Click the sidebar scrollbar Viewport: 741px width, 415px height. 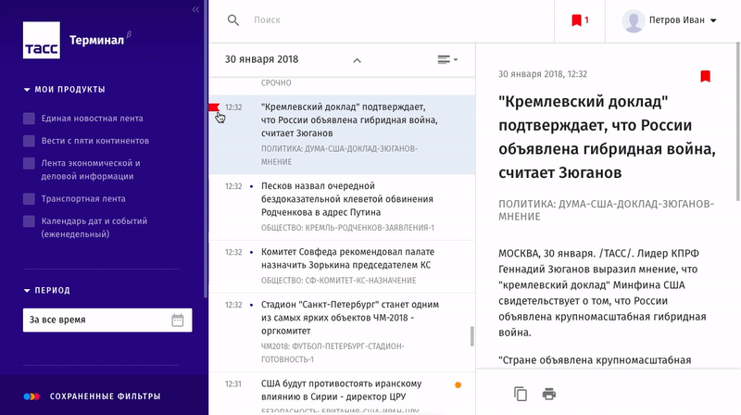tap(206, 149)
